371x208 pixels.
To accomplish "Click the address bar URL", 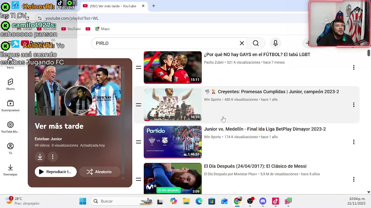I will (72, 18).
